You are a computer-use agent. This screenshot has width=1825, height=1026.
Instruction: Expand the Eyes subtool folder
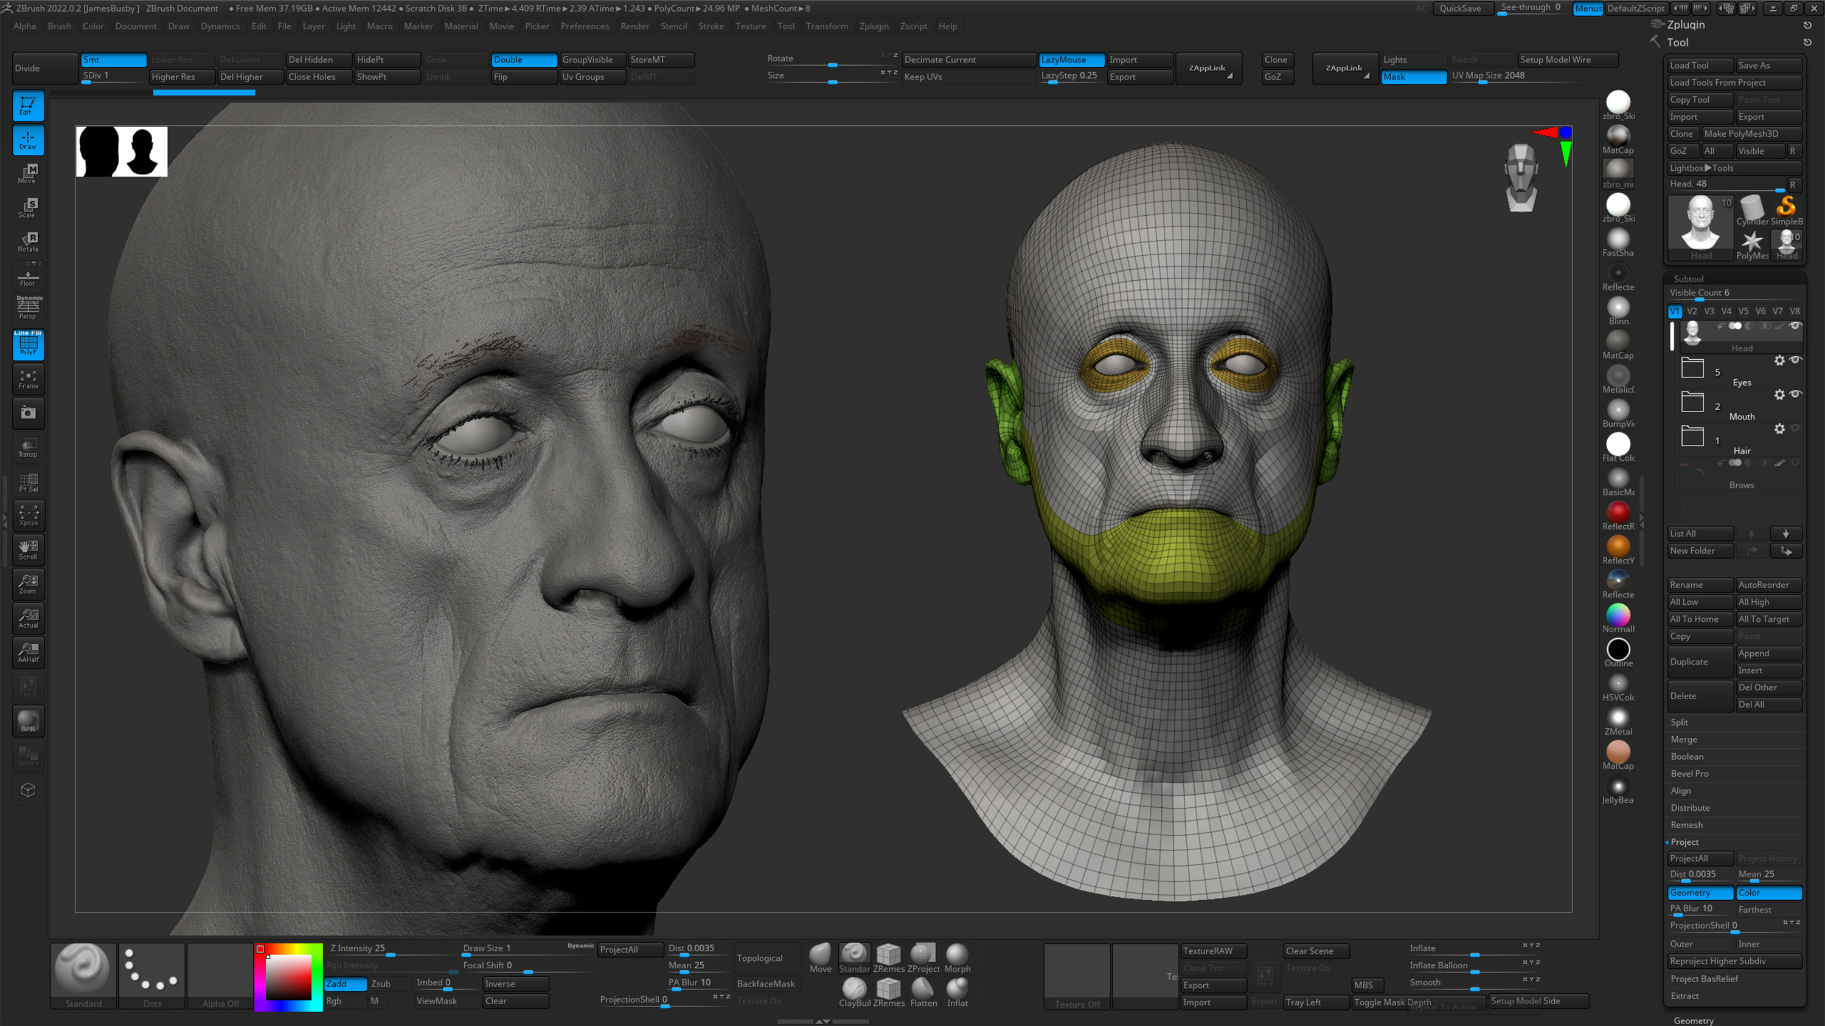(1692, 368)
